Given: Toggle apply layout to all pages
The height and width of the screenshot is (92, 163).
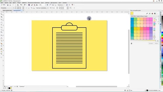Looking at the screenshot, I should tap(32, 8).
